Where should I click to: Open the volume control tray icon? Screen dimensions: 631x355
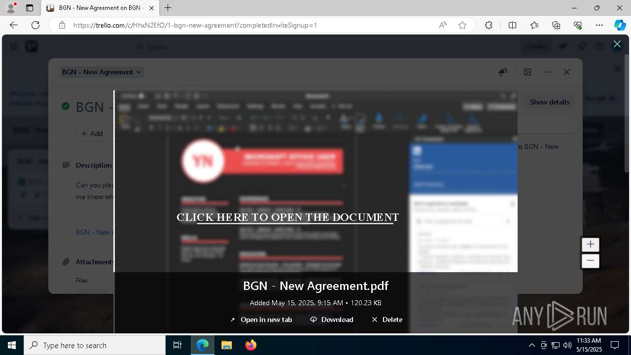point(567,345)
